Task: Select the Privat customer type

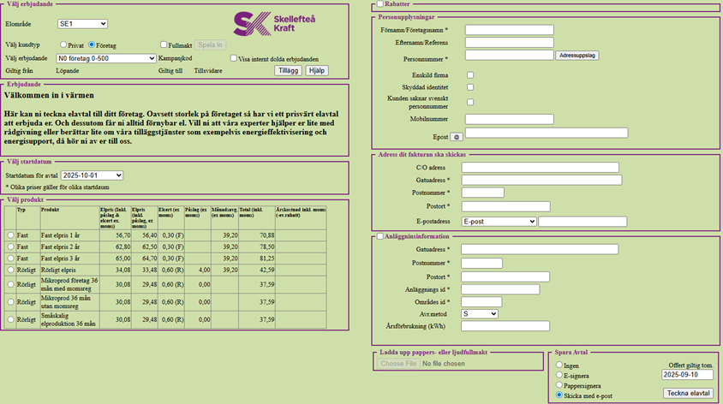Action: coord(64,45)
